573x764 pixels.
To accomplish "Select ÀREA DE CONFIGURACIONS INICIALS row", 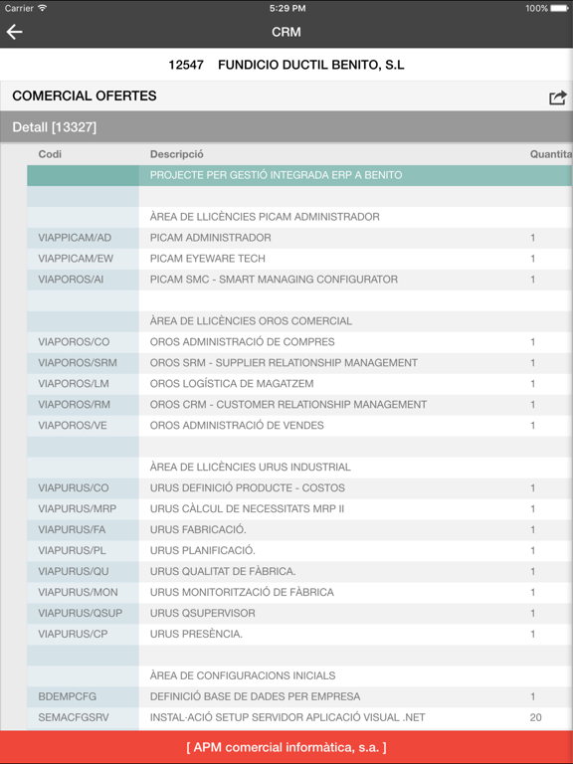I will 299,675.
